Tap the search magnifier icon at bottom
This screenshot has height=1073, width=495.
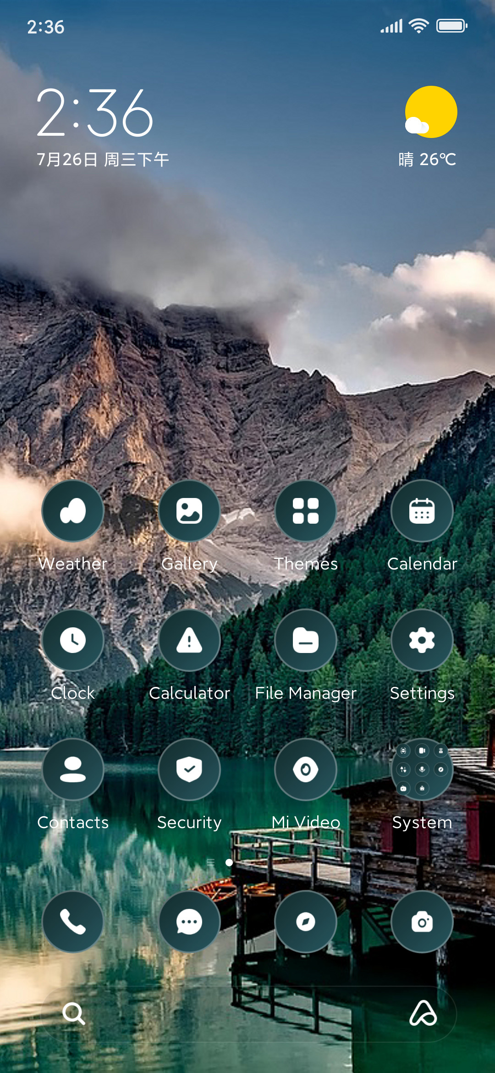74,1013
